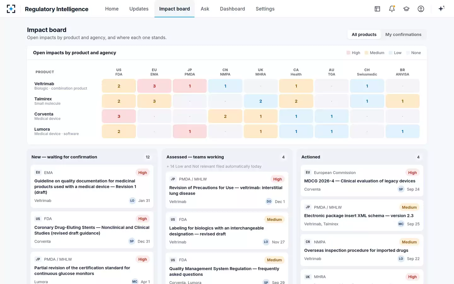Open Talmirex UK MHRA cell showing 2
This screenshot has width=454, height=284.
[x=261, y=101]
